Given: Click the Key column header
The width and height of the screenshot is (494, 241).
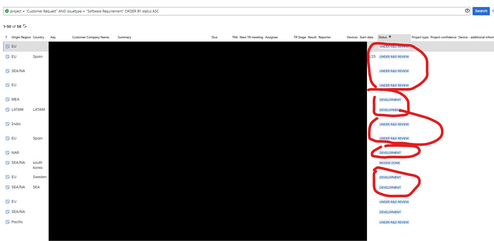Looking at the screenshot, I should [53, 37].
